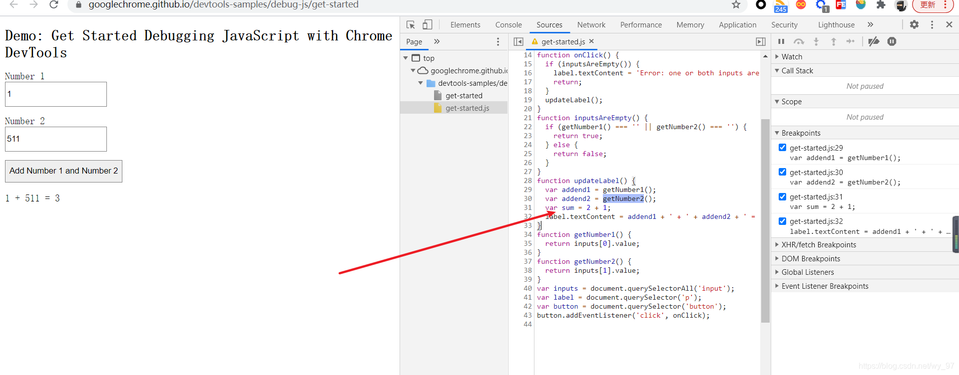Viewport: 959px width, 375px height.
Task: Collapse the top frame tree node
Action: coord(406,58)
